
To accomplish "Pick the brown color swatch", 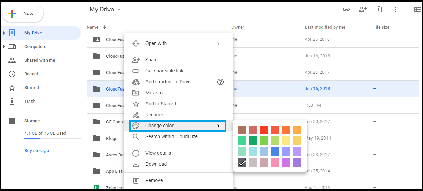I will click(x=242, y=130).
